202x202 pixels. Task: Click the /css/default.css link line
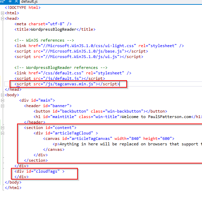73,73
